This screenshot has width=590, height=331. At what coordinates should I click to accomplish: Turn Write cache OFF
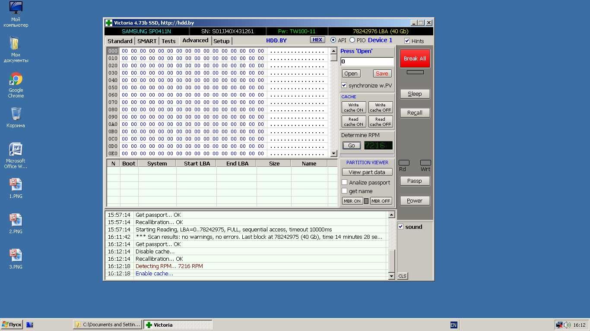(x=381, y=107)
